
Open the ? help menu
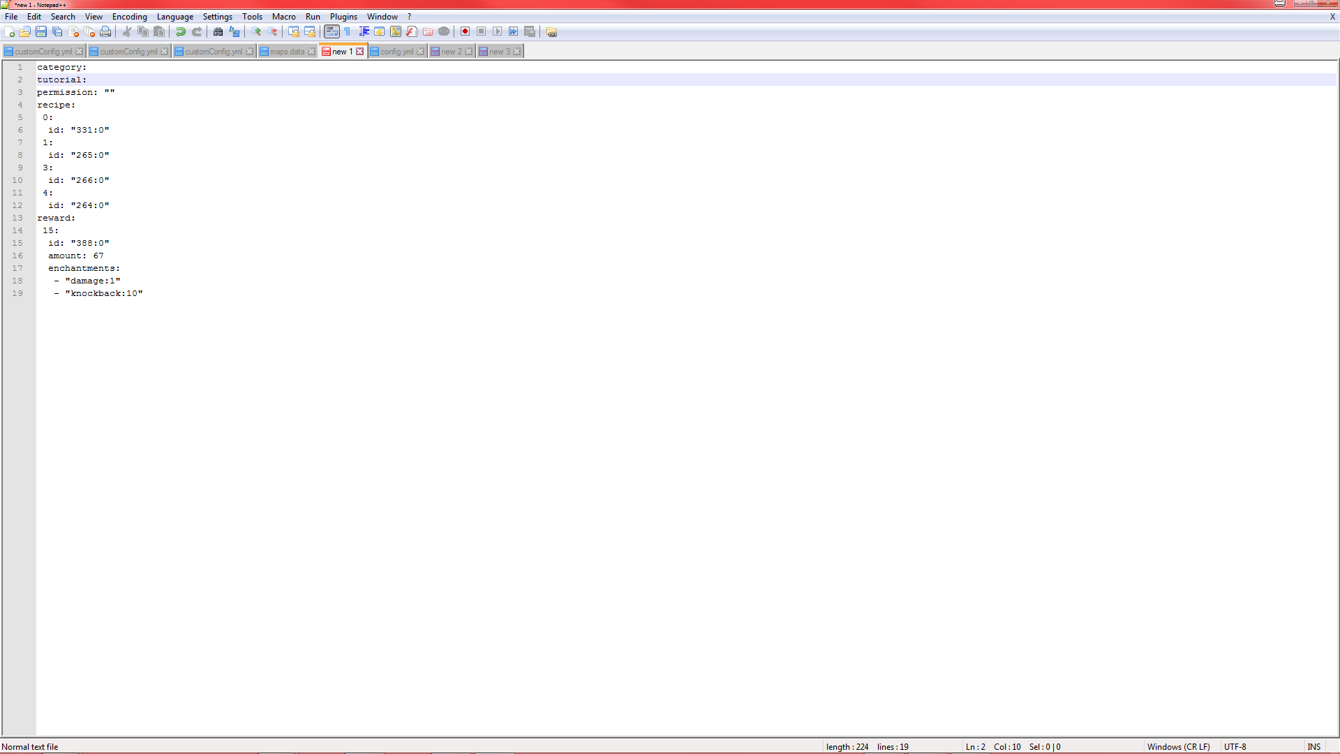[410, 17]
